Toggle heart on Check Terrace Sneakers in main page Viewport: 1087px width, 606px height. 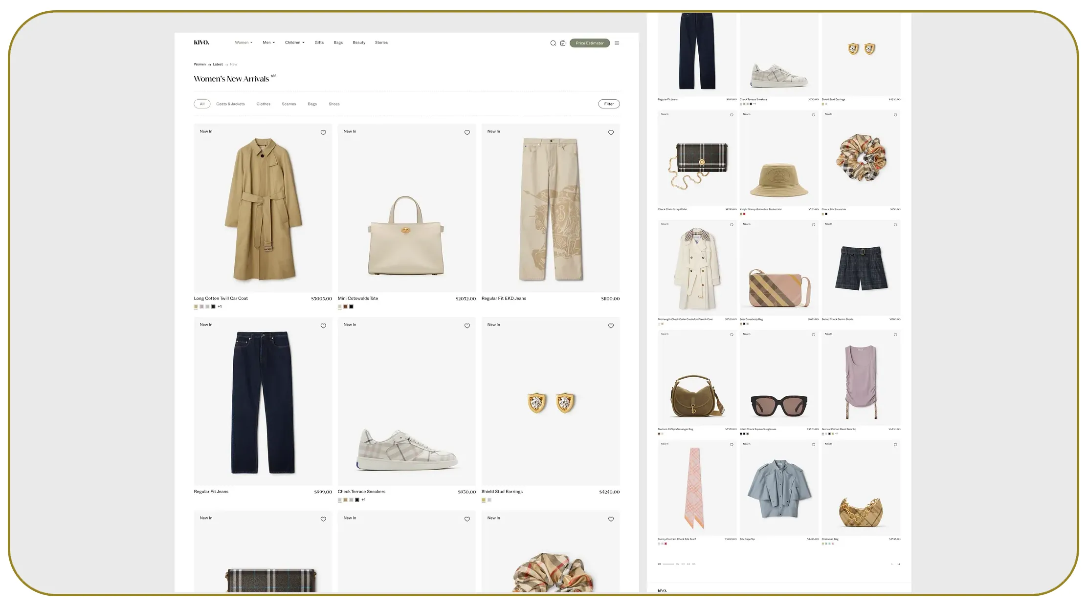coord(467,326)
